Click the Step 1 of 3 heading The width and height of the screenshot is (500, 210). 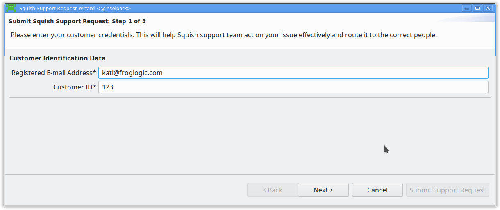[77, 21]
